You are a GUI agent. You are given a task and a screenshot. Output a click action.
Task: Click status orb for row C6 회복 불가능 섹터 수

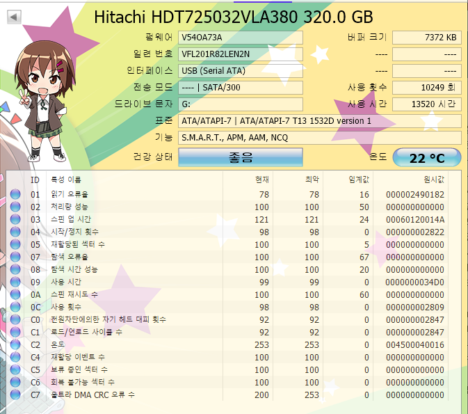[x=15, y=383]
